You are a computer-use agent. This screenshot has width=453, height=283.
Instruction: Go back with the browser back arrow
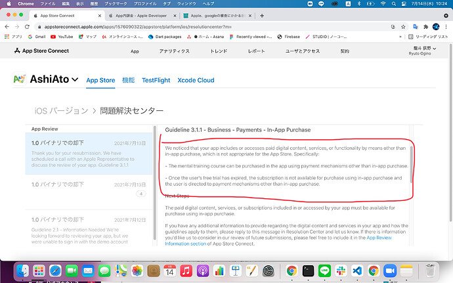click(x=7, y=27)
